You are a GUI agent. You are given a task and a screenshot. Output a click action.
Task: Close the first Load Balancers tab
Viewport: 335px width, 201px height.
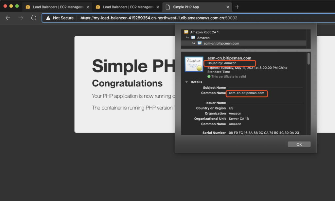coord(87,7)
